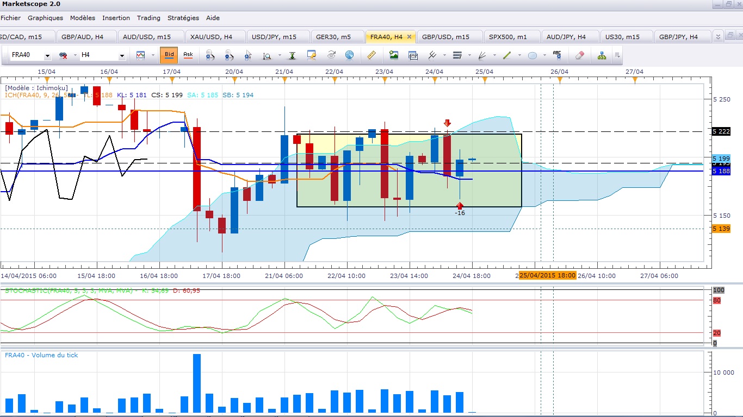This screenshot has width=743, height=417.
Task: Select the cursor zoom tool
Action: pyautogui.click(x=248, y=55)
